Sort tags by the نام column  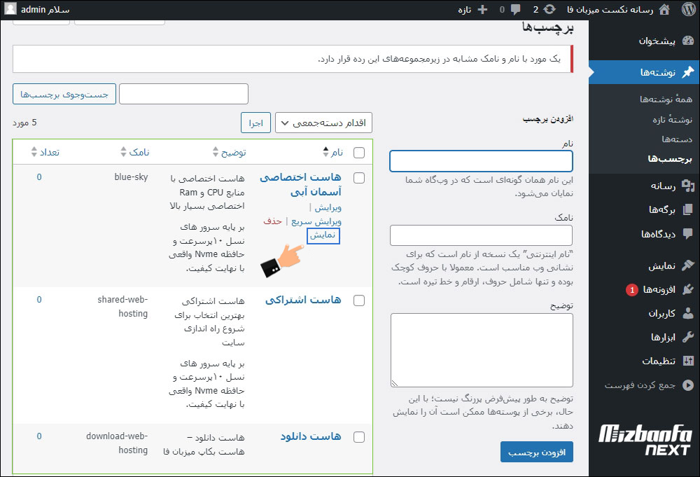333,152
